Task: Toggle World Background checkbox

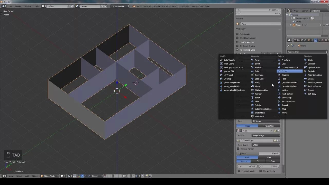Action: (x=237, y=38)
